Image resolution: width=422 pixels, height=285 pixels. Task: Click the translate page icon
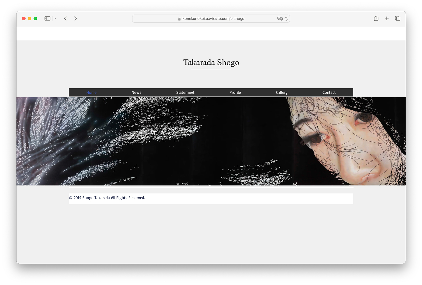(x=280, y=19)
